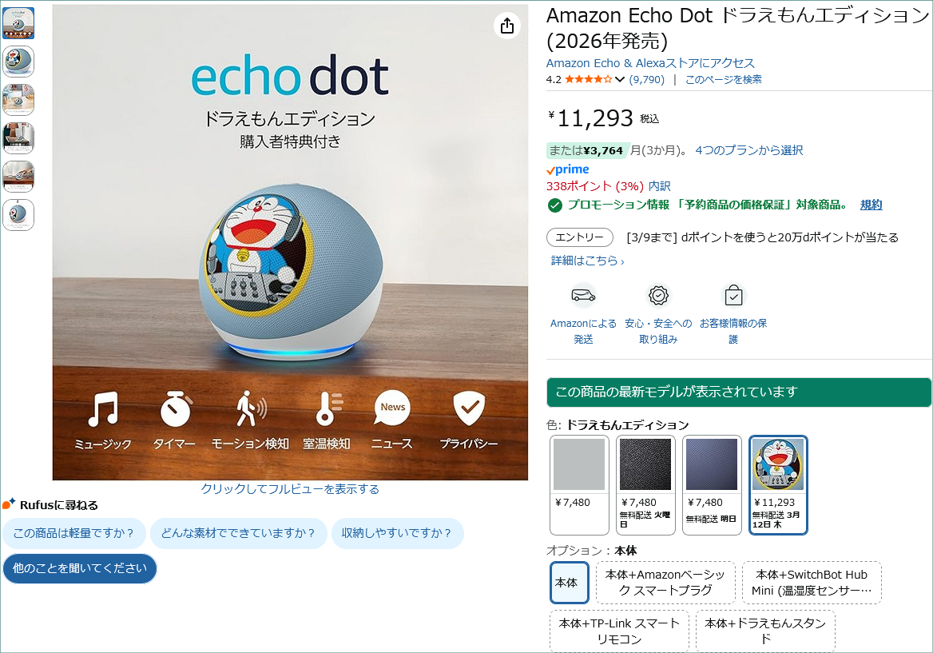Open 4つのプランから選択 payment plans
The width and height of the screenshot is (933, 653).
(x=748, y=150)
